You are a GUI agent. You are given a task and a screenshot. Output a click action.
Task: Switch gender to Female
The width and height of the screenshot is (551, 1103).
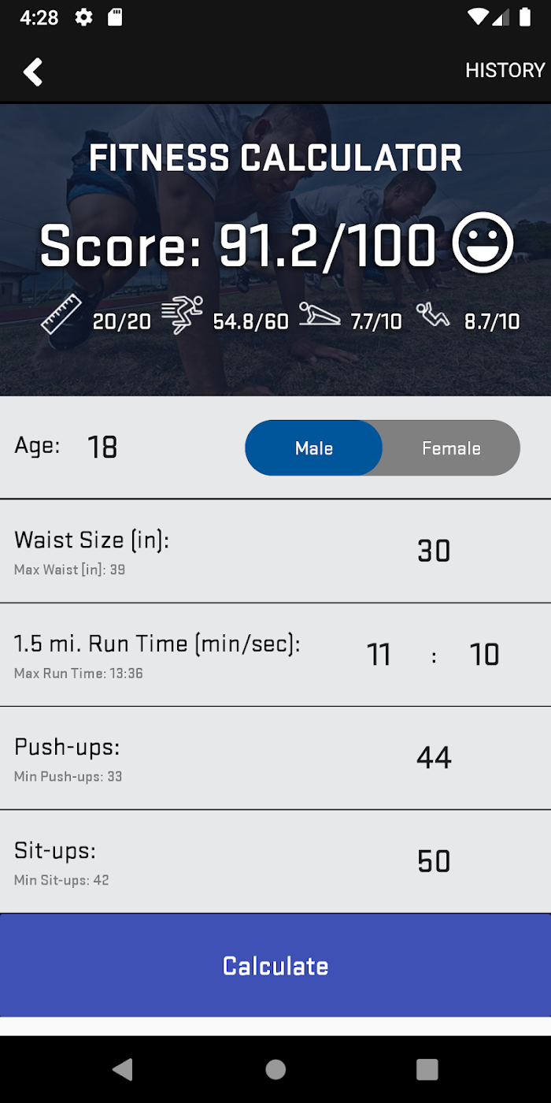pos(451,448)
